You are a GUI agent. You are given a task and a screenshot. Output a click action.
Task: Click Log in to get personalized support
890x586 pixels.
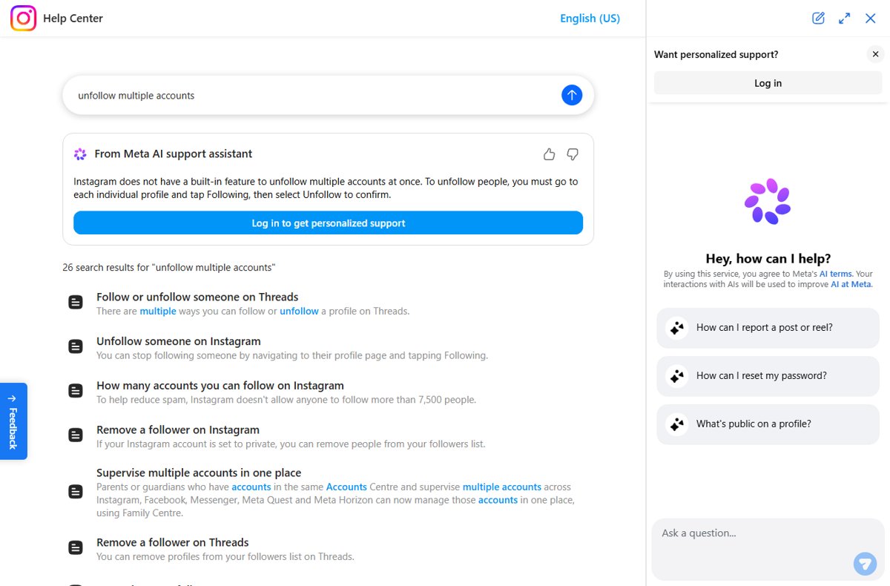(328, 223)
